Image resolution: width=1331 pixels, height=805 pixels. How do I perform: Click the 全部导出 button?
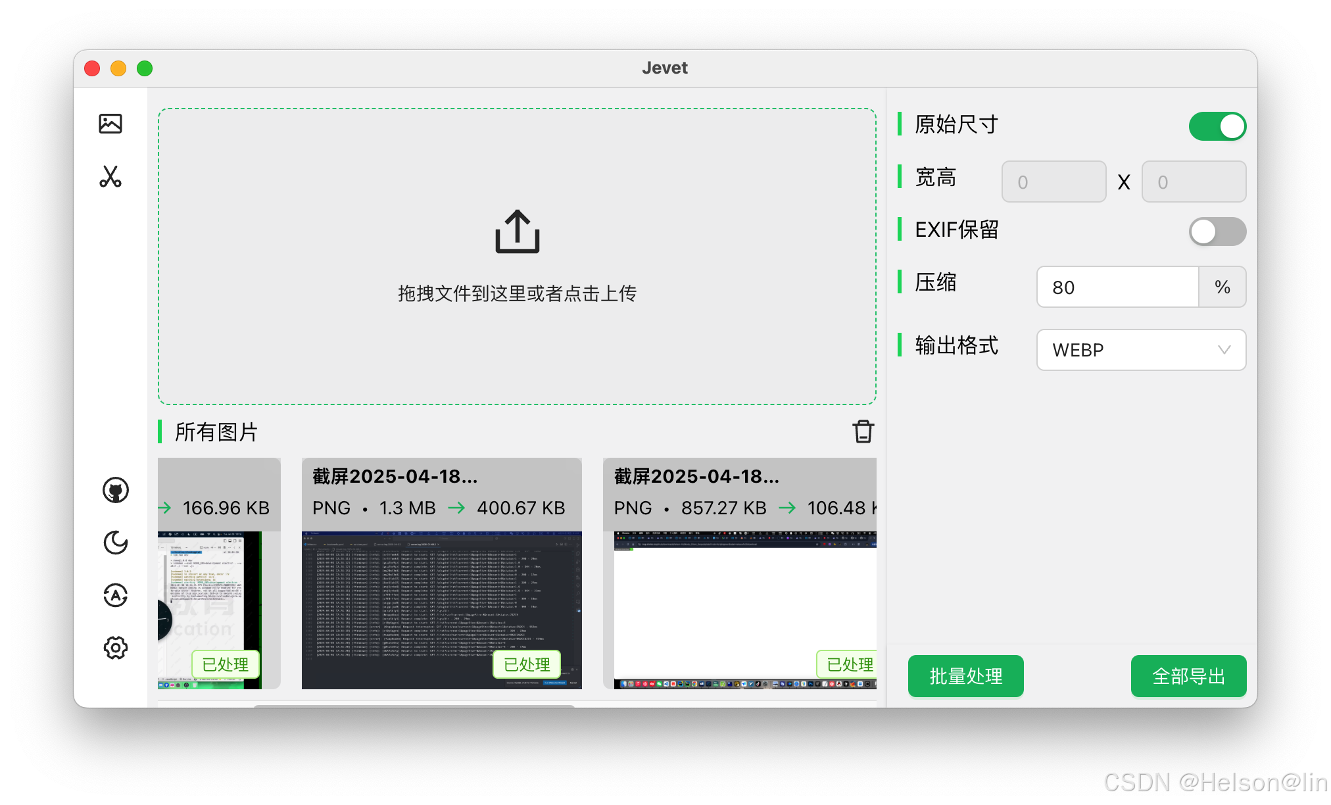(1188, 676)
